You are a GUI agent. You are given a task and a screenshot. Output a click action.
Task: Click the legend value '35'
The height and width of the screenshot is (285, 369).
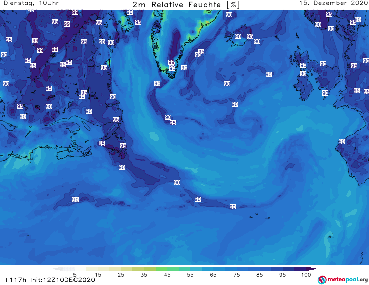[144, 275]
